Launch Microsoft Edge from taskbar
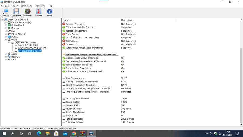243x137 pixels. pos(39,133)
